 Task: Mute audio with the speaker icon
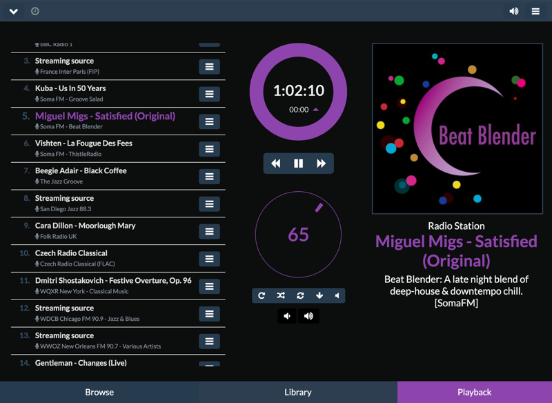pos(337,295)
